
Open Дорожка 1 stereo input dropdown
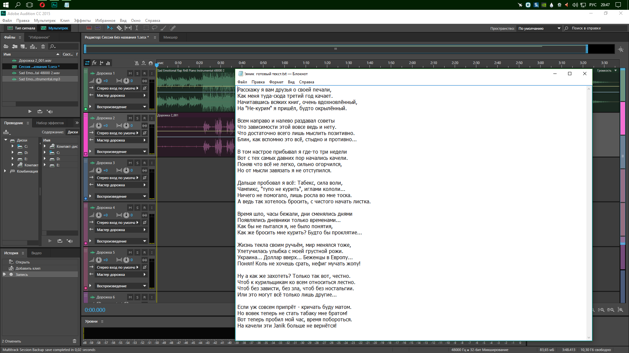pyautogui.click(x=118, y=88)
